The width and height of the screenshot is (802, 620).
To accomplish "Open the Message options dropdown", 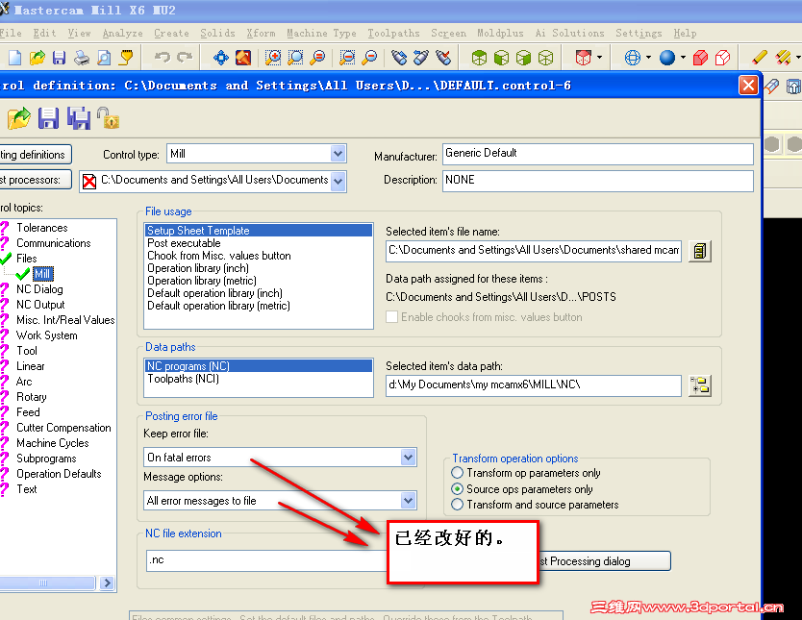I will 408,501.
